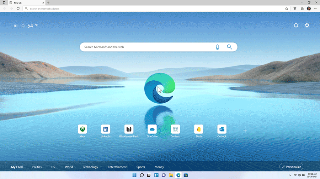
Task: Show hidden icons in system tray
Action: tap(290, 175)
